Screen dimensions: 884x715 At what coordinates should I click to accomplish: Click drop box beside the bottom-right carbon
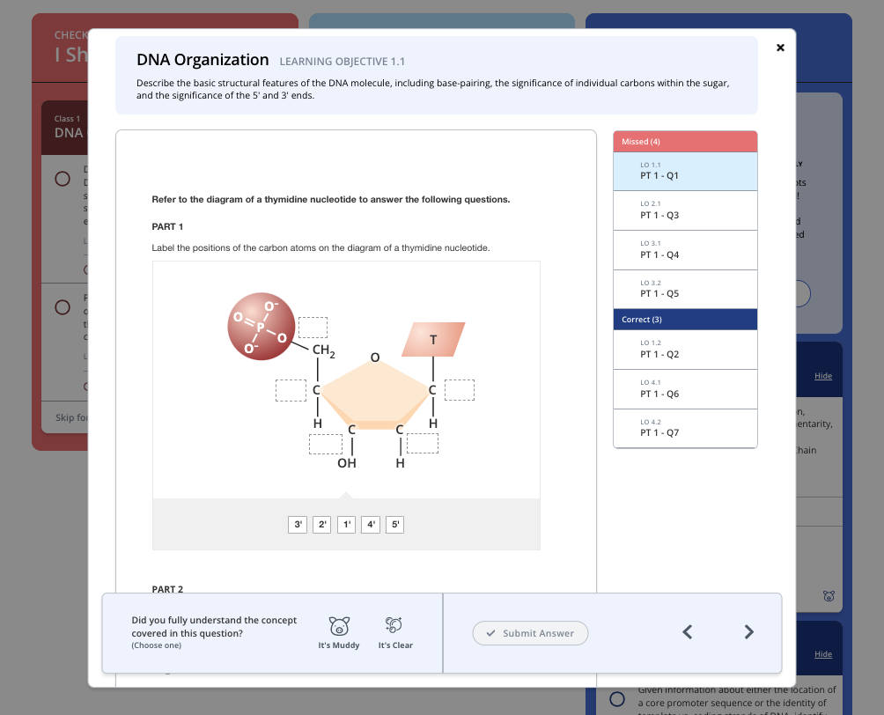click(x=423, y=443)
